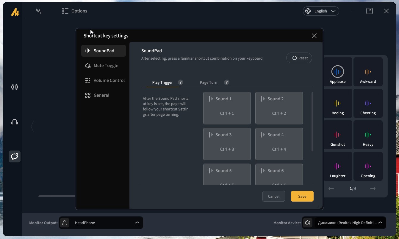The image size is (399, 239).
Task: Expand the English language dropdown
Action: pyautogui.click(x=321, y=11)
